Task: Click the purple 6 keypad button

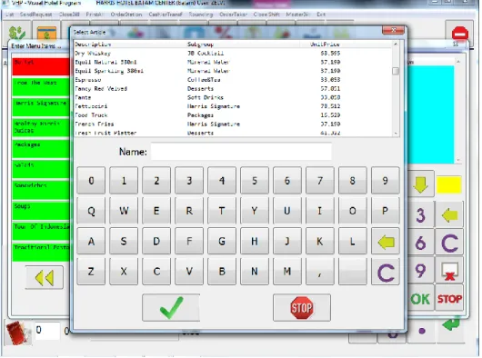Action: pyautogui.click(x=420, y=244)
